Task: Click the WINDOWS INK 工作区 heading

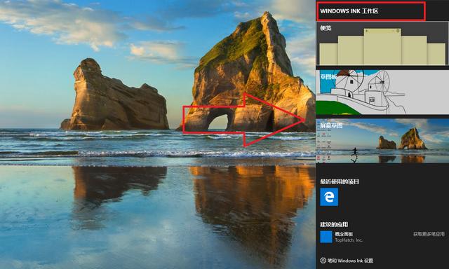Action: coord(349,11)
